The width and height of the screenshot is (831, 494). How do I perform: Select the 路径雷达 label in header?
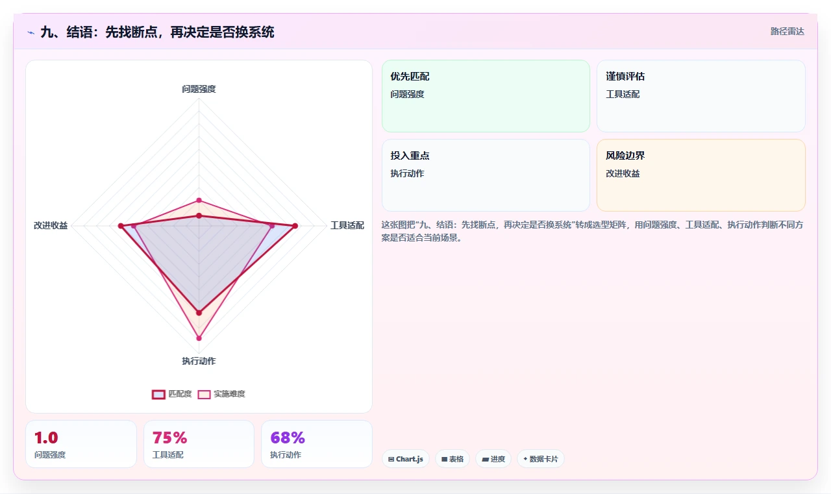(787, 31)
